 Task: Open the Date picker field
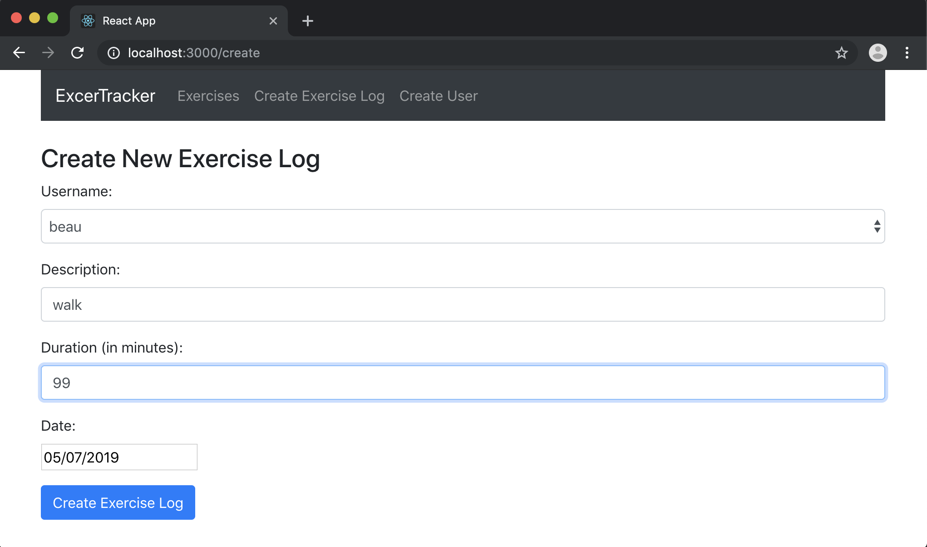pyautogui.click(x=119, y=457)
